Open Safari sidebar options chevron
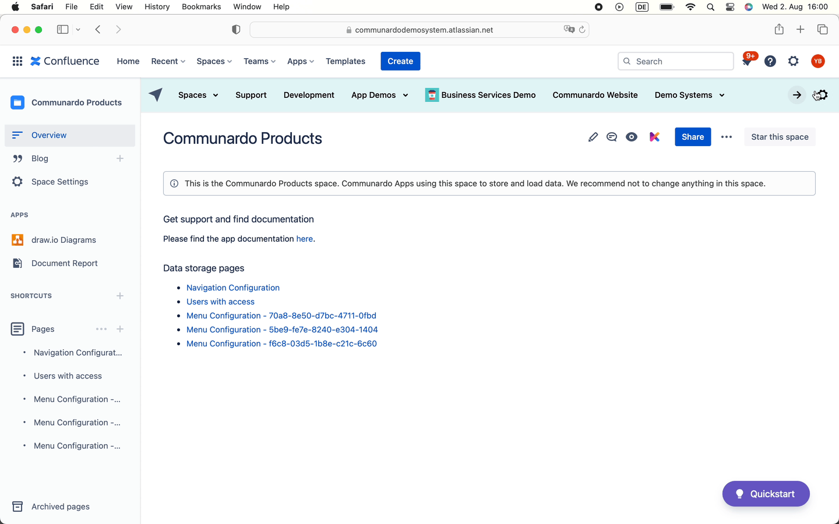This screenshot has width=839, height=524. pos(78,29)
